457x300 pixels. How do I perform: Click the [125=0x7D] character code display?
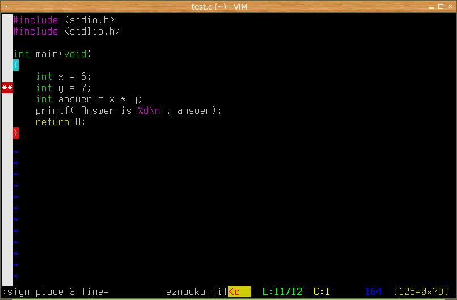421,292
